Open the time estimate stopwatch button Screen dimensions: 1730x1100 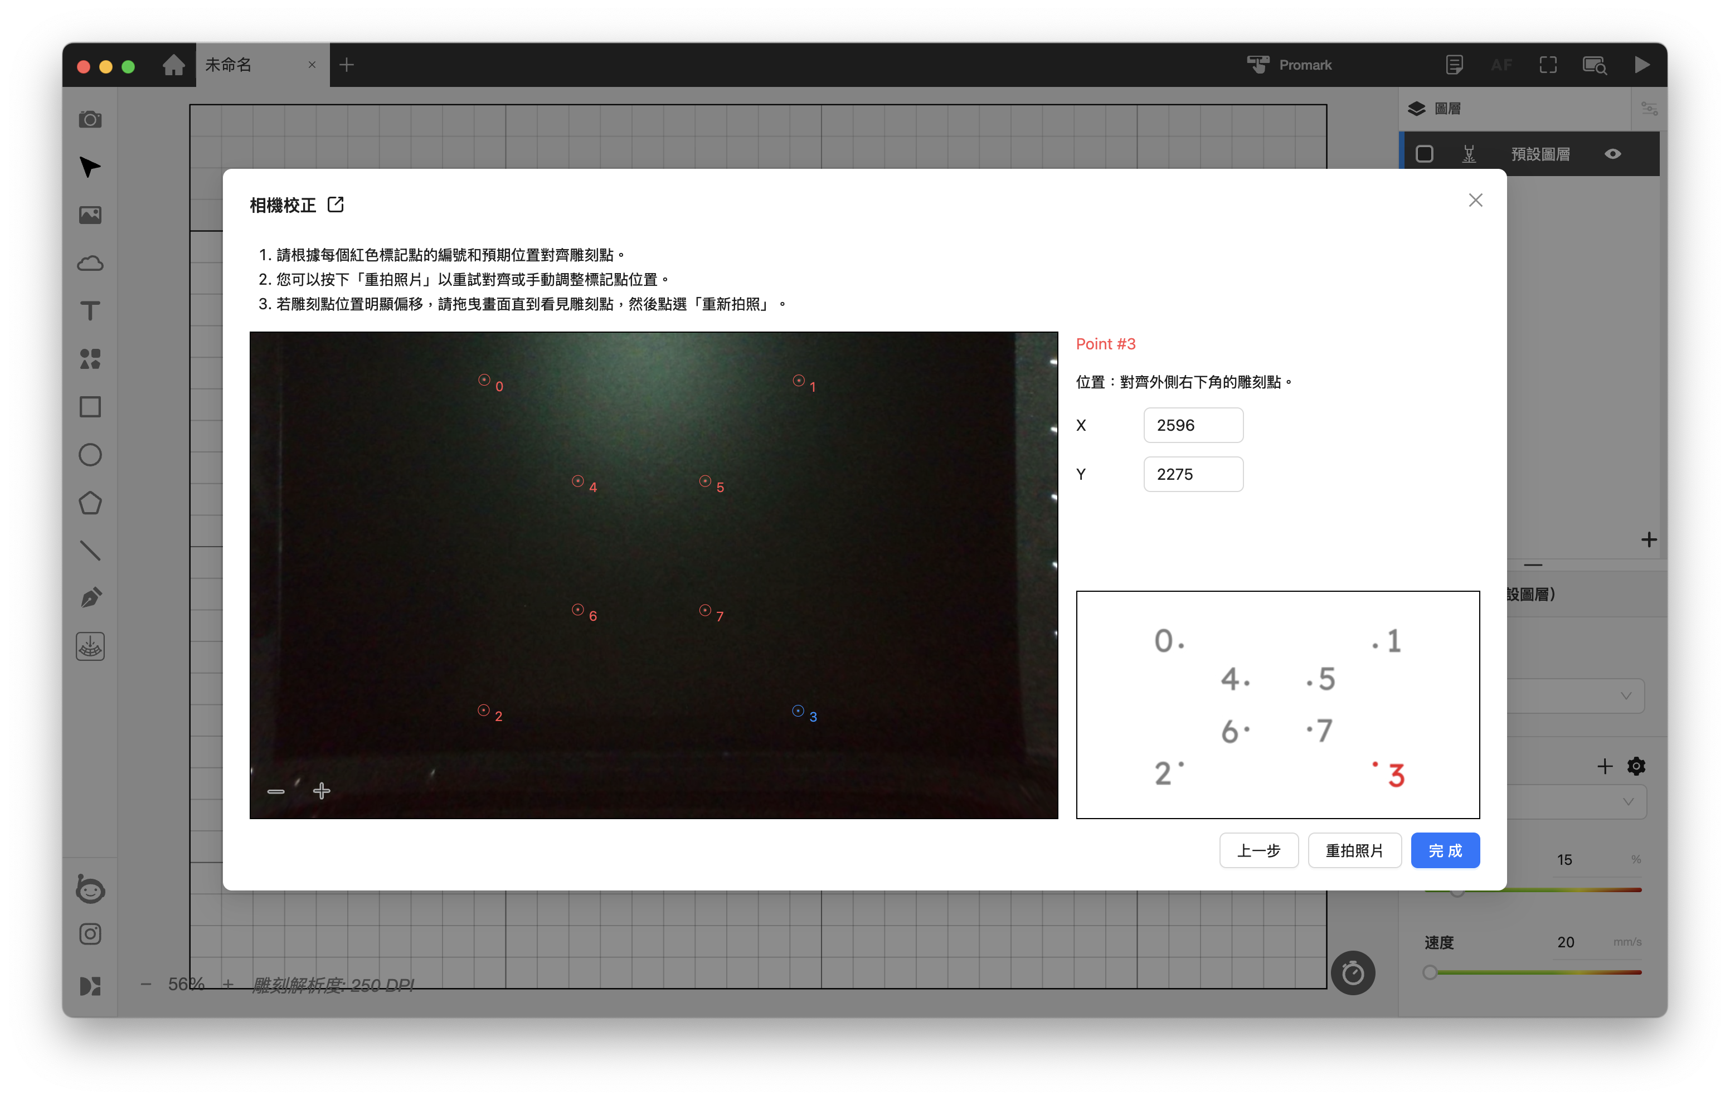1353,973
